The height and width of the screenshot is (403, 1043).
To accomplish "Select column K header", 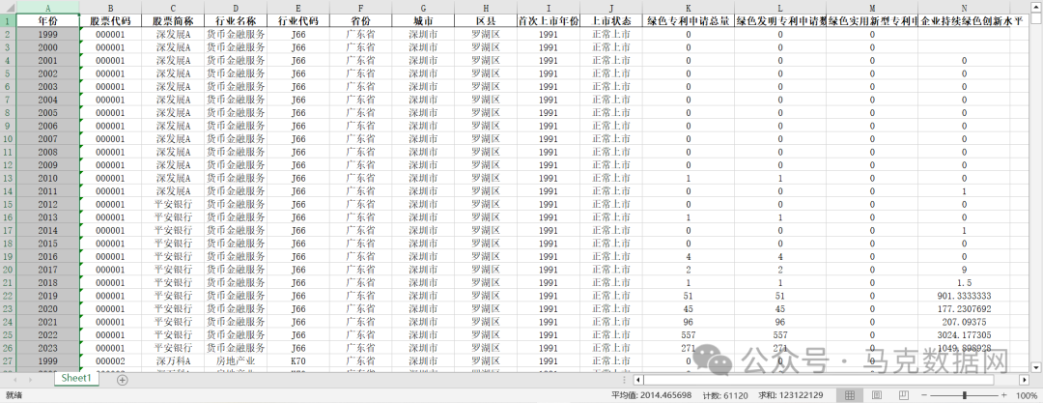I will (x=689, y=8).
